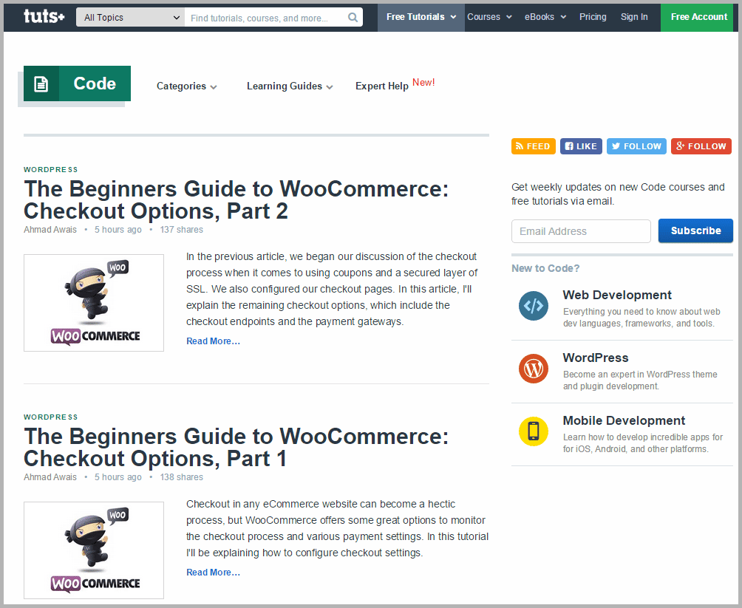Click Read More under Part 2 article
Viewport: 742px width, 608px height.
(x=213, y=341)
